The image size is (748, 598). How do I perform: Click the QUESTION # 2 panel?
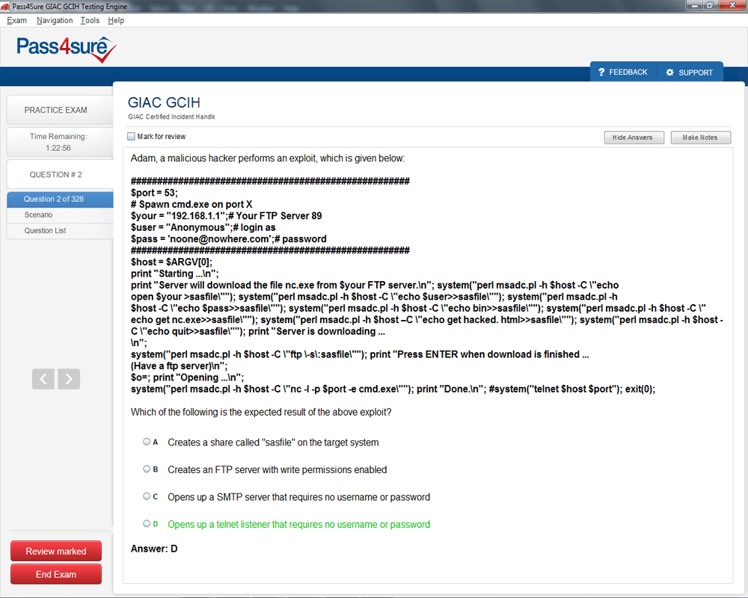tap(60, 174)
